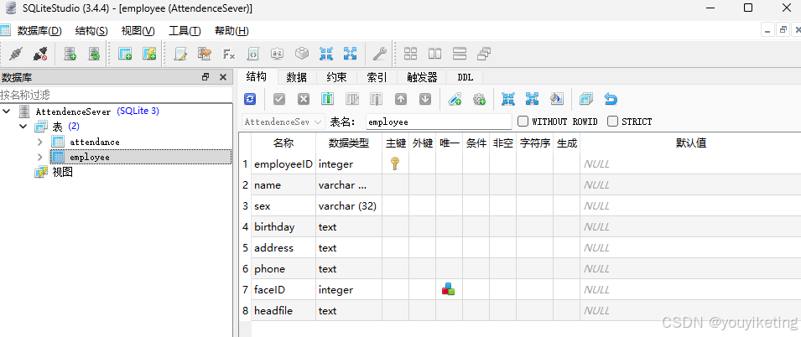Click the move column up arrow icon
The image size is (801, 337).
coord(401,99)
